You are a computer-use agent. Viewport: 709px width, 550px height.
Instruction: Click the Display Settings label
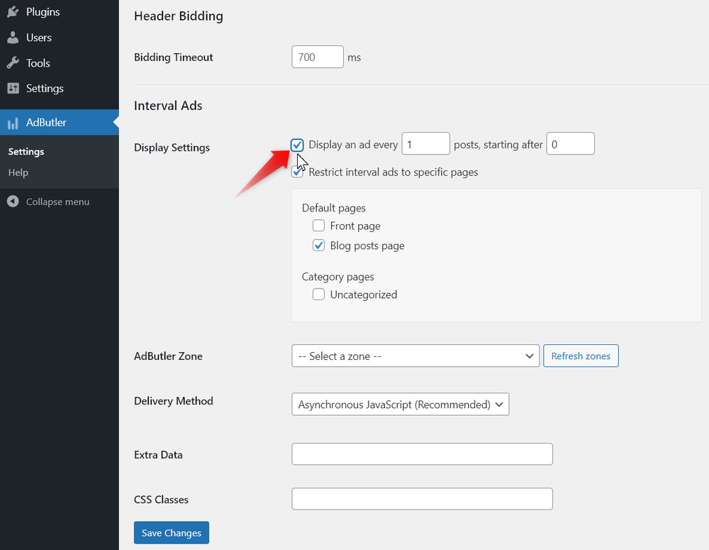[x=172, y=148]
